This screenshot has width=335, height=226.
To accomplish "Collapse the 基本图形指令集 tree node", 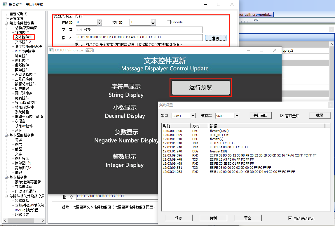I will coord(6,135).
